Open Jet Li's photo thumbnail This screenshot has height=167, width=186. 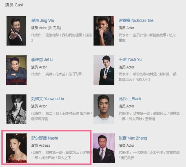point(16,70)
